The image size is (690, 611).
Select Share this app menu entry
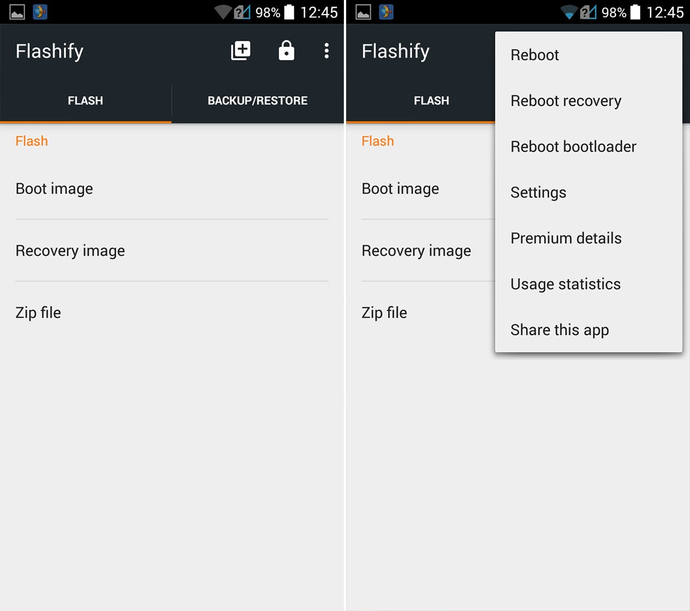click(589, 330)
